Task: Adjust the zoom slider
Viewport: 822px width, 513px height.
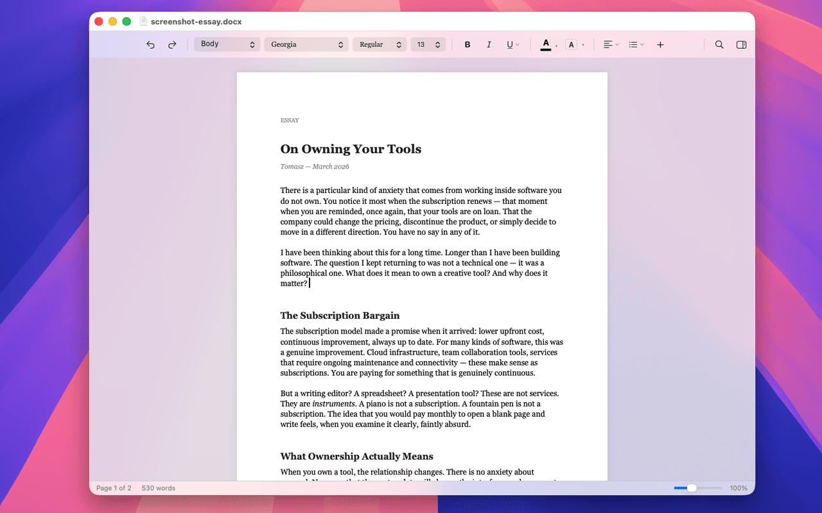Action: coord(690,488)
